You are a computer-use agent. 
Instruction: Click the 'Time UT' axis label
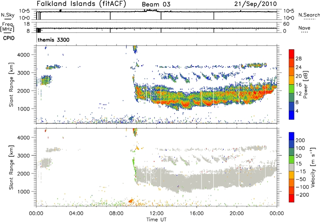[x=156, y=220]
